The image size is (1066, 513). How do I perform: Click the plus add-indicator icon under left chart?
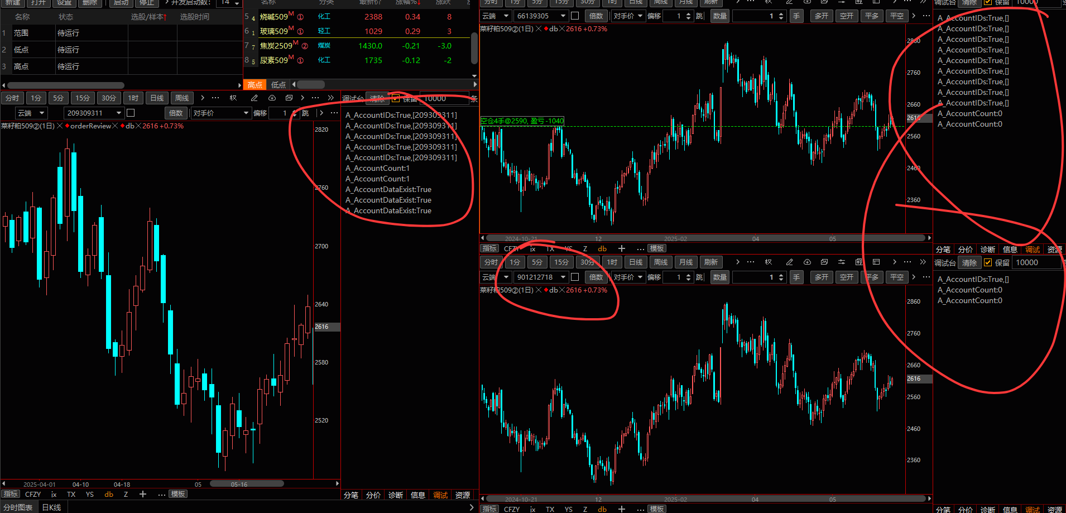coord(143,494)
